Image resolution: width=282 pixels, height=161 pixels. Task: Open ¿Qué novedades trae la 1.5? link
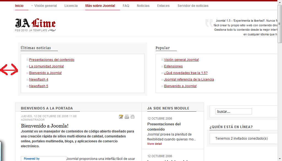pos(186,73)
